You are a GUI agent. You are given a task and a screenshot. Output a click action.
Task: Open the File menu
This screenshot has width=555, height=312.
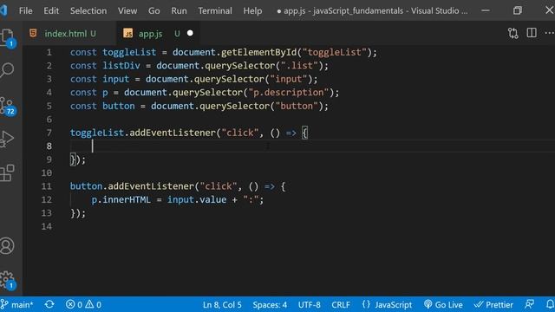[25, 11]
